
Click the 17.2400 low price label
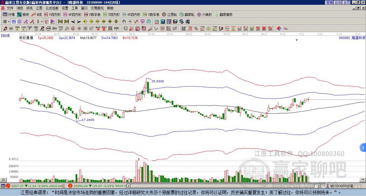pos(88,120)
